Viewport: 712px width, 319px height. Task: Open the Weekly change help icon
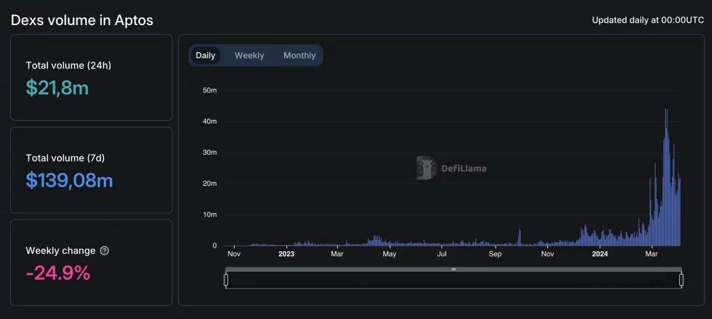pyautogui.click(x=104, y=250)
